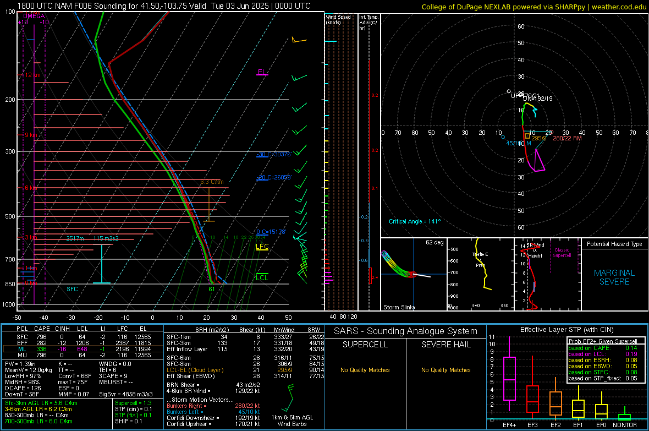Click the SFC-1km shear row
Screen dimensions: 649x431
pos(245,337)
